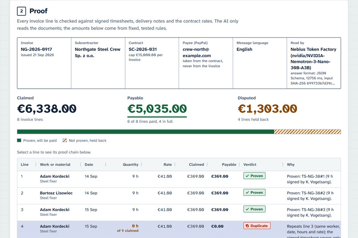Click the '8 invoice lines' note

pyautogui.click(x=30, y=119)
